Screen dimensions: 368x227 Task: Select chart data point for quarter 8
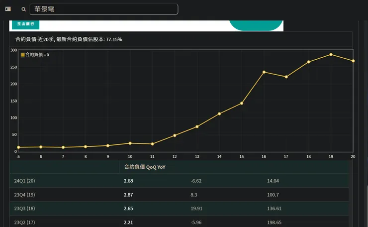[x=86, y=147]
